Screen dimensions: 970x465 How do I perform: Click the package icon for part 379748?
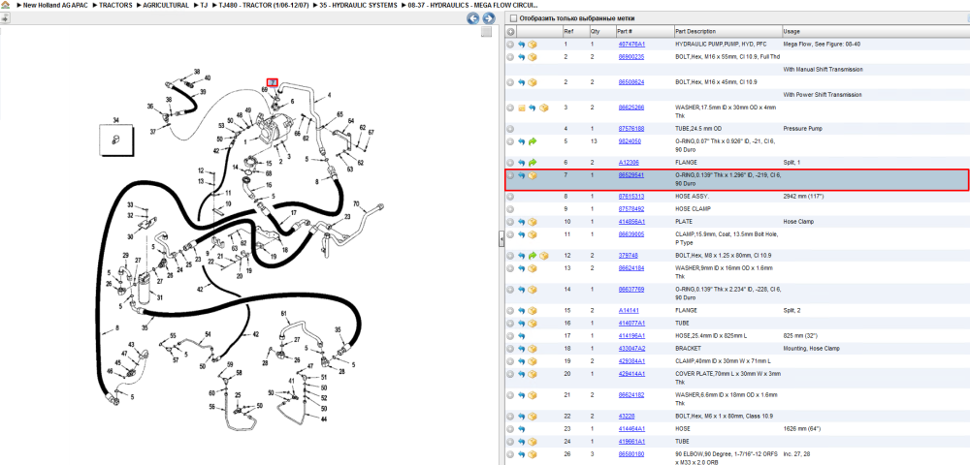click(x=543, y=256)
